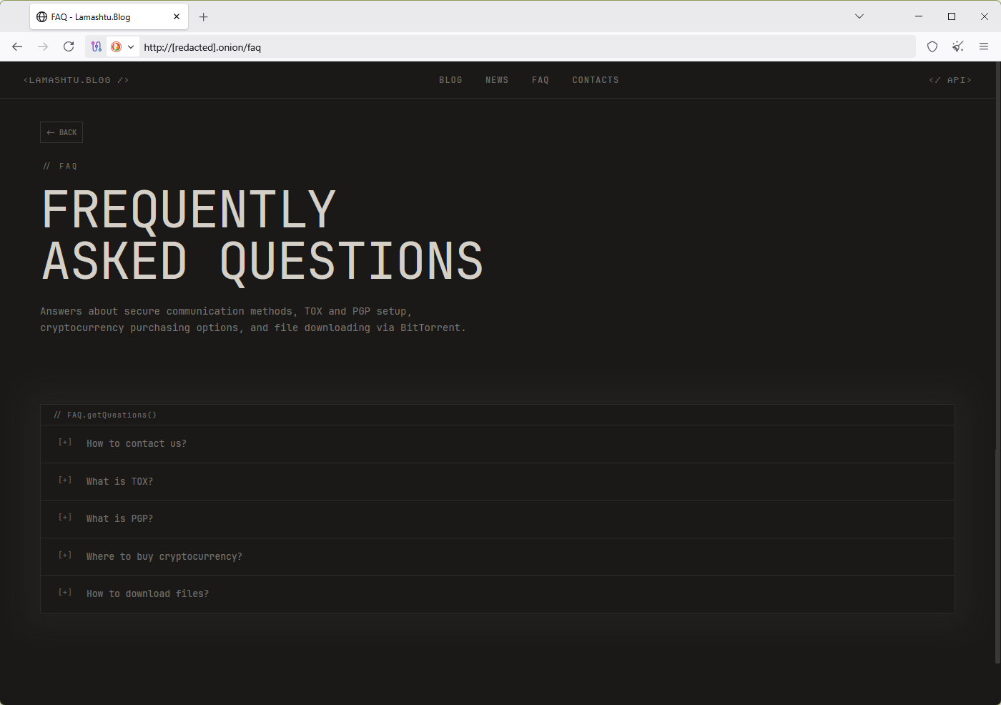Open the shield security level icon

pos(932,46)
